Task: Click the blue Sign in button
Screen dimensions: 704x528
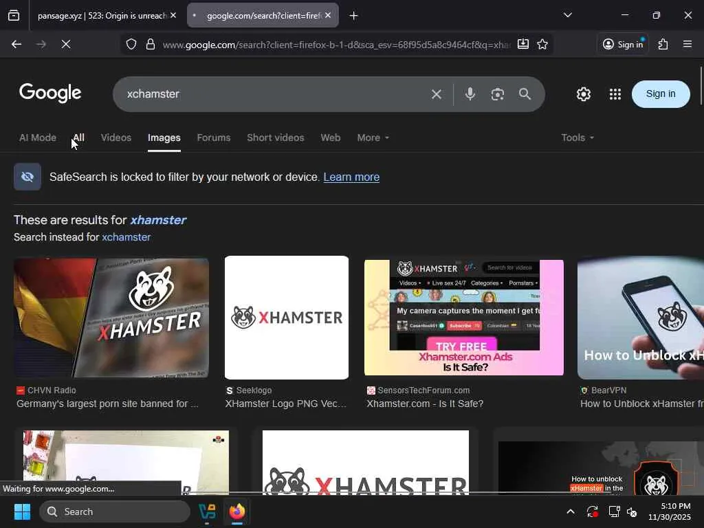Action: point(661,93)
